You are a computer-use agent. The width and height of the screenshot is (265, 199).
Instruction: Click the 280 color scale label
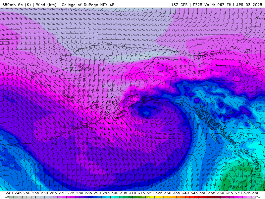click(x=79, y=193)
